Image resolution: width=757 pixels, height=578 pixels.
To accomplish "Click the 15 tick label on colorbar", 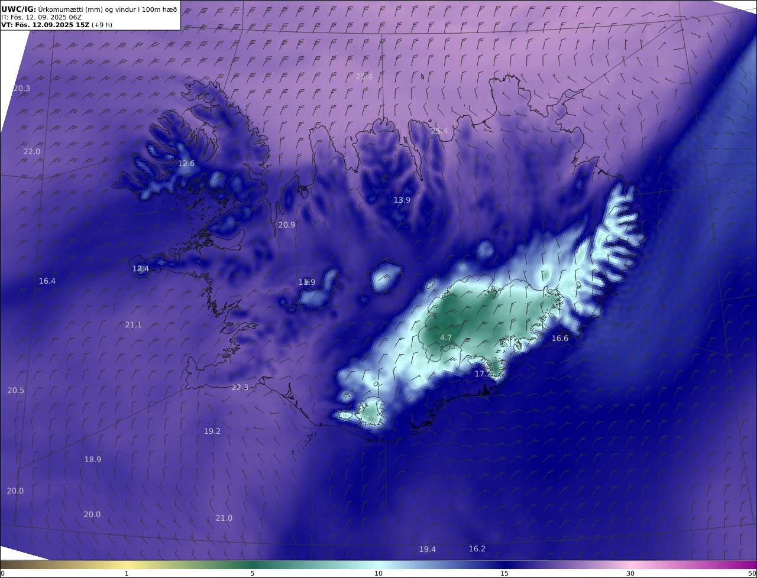I will coord(504,574).
